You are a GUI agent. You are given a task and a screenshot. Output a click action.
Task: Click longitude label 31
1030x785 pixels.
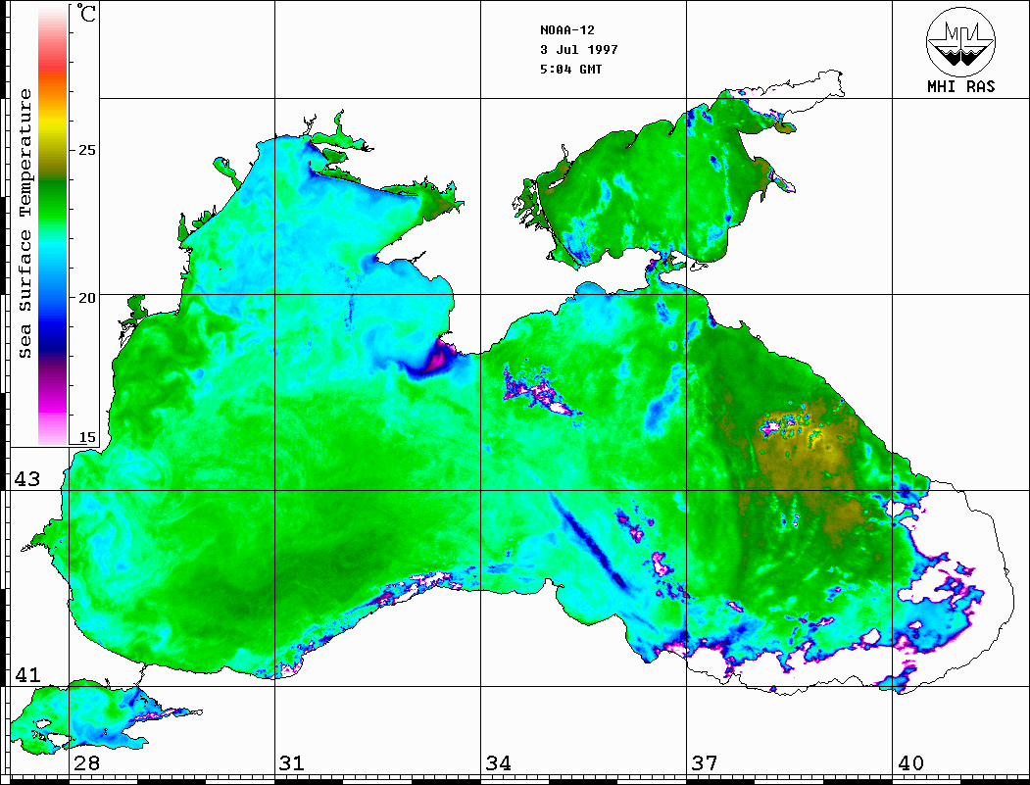[292, 762]
